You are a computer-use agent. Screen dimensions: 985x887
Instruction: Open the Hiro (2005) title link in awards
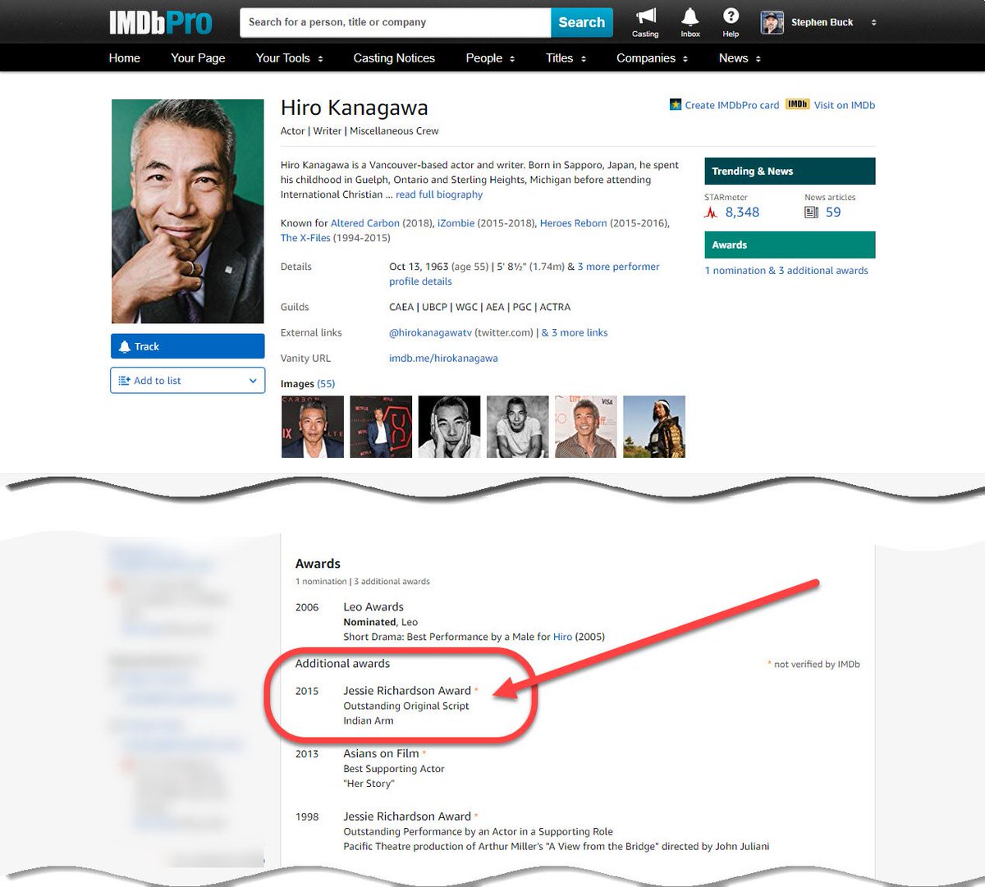[x=562, y=637]
